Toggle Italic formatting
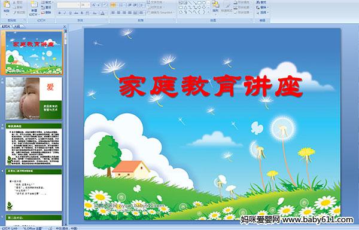 [65, 13]
